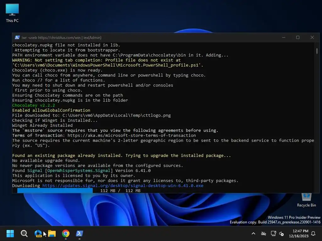
Task: Click green 'Chocolatey v2.2.2' text
Action: (33, 105)
